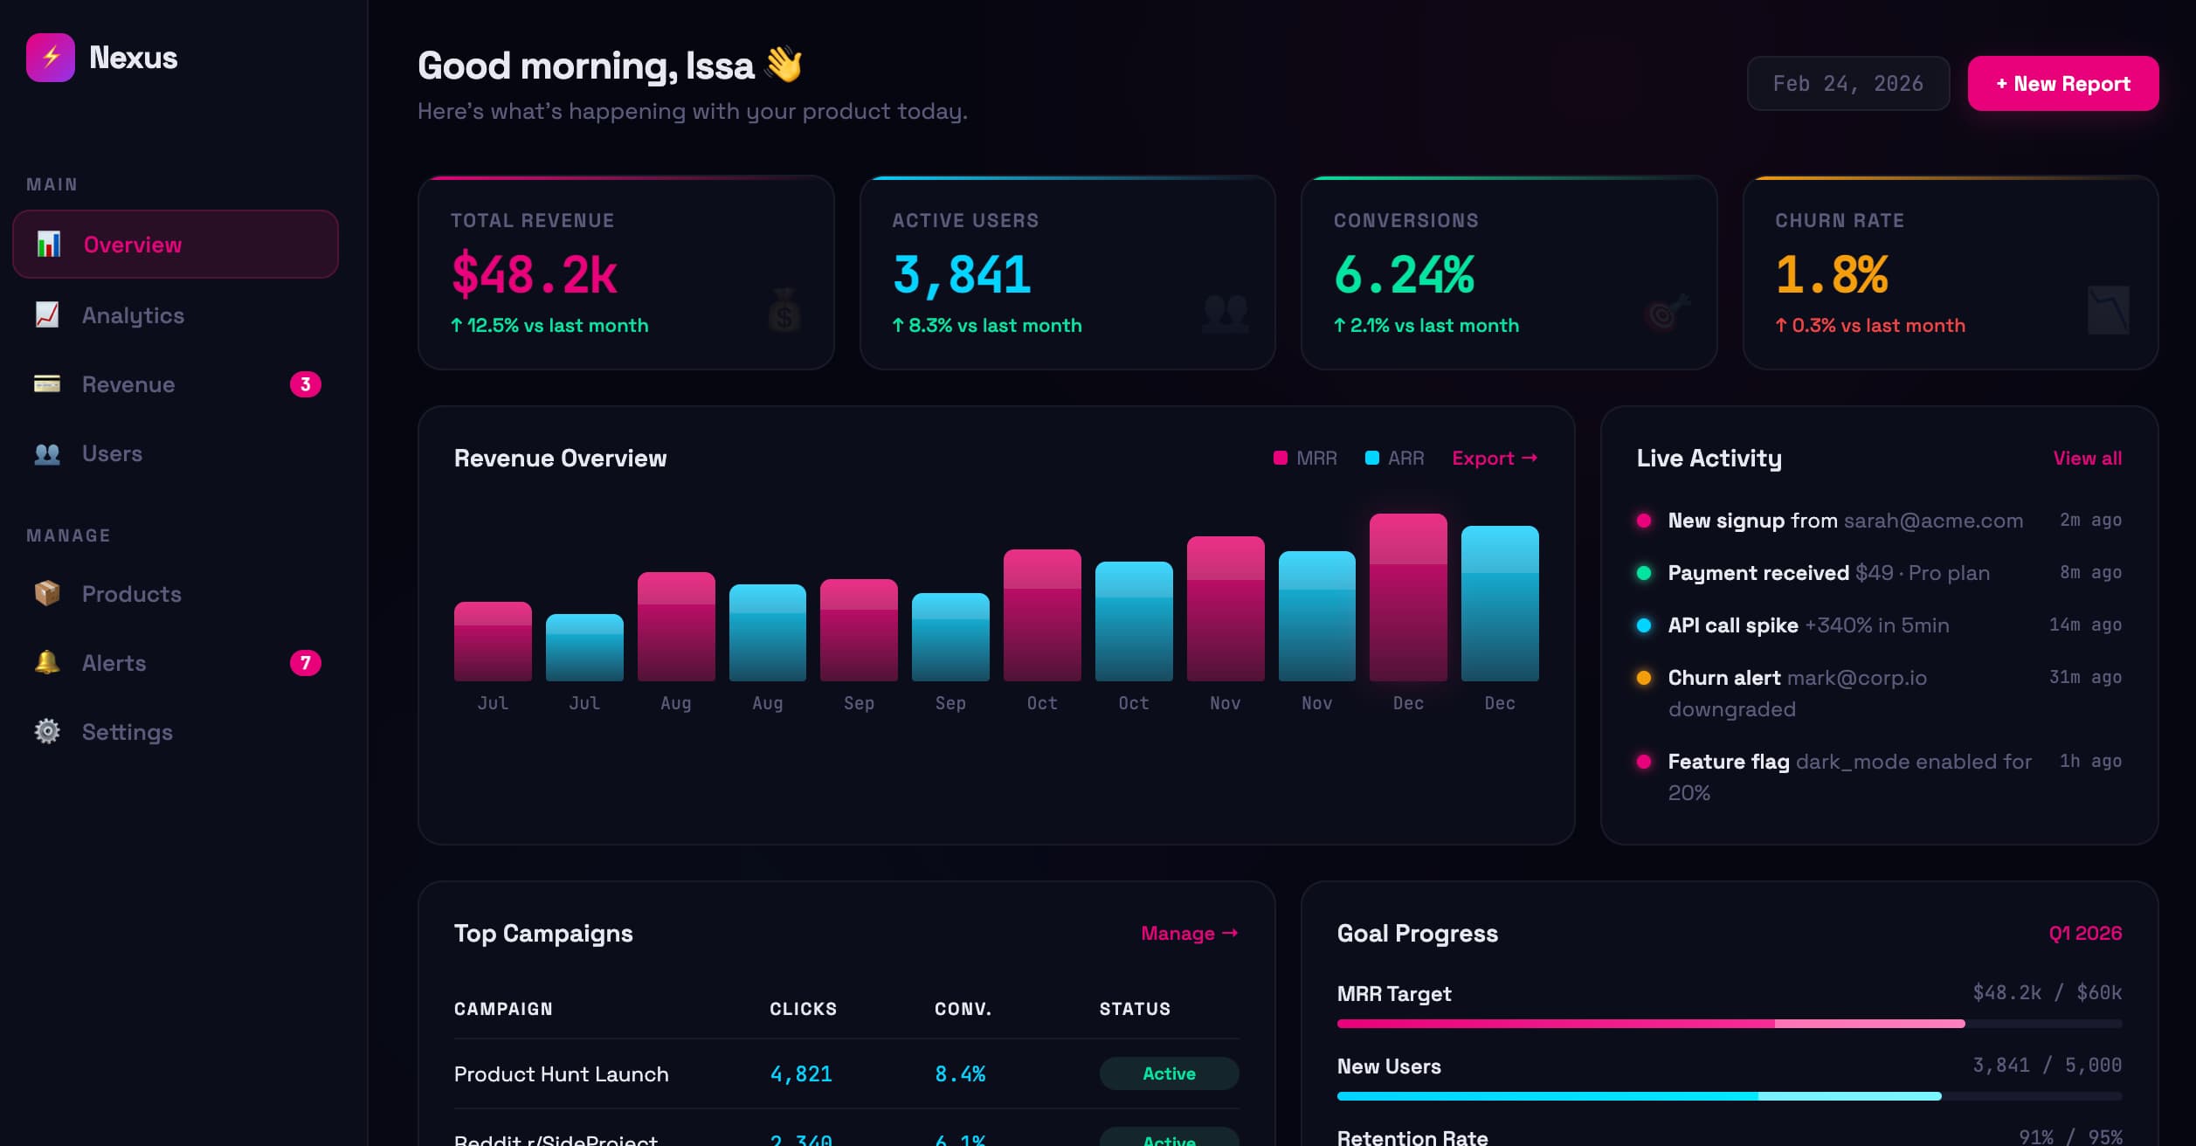Image resolution: width=2196 pixels, height=1146 pixels.
Task: Open the Q1 2026 period selector
Action: [2085, 933]
